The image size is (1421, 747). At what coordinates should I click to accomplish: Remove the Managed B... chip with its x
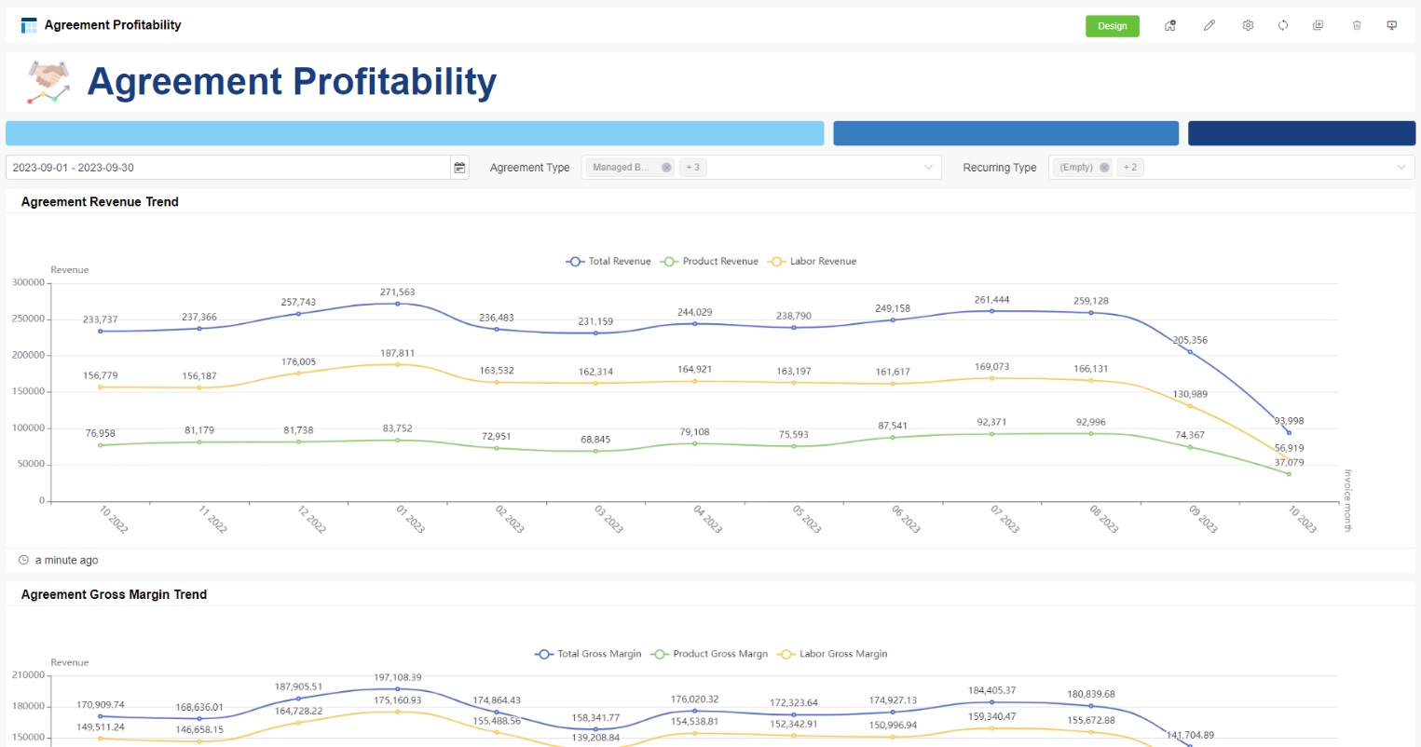point(665,167)
